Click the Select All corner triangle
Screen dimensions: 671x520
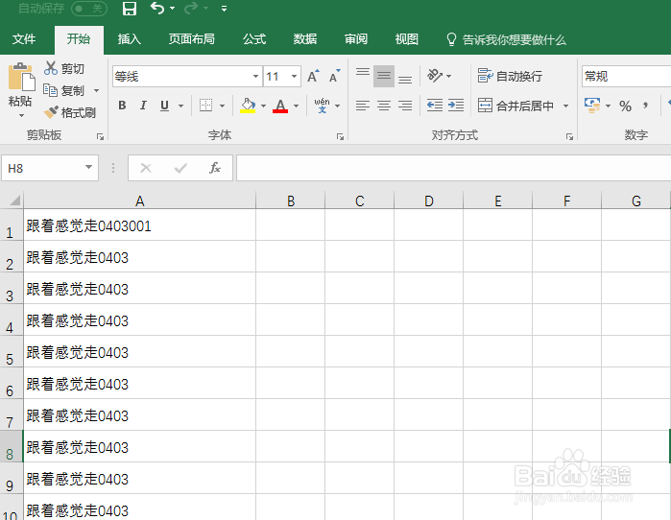pyautogui.click(x=14, y=201)
